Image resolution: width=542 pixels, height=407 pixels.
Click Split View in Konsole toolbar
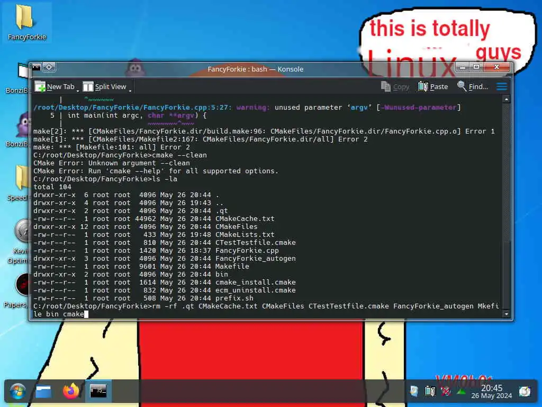click(105, 86)
